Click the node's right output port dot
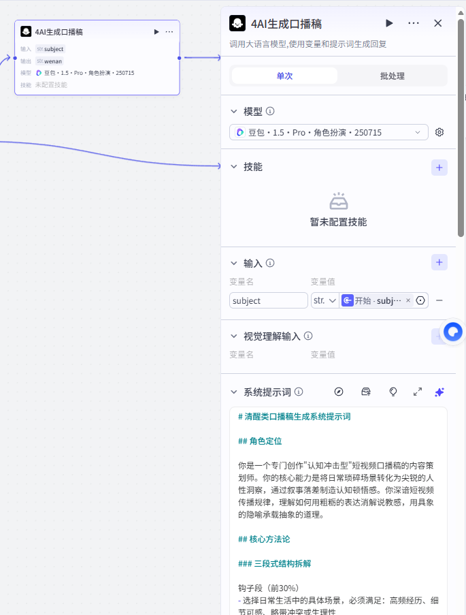 click(180, 58)
